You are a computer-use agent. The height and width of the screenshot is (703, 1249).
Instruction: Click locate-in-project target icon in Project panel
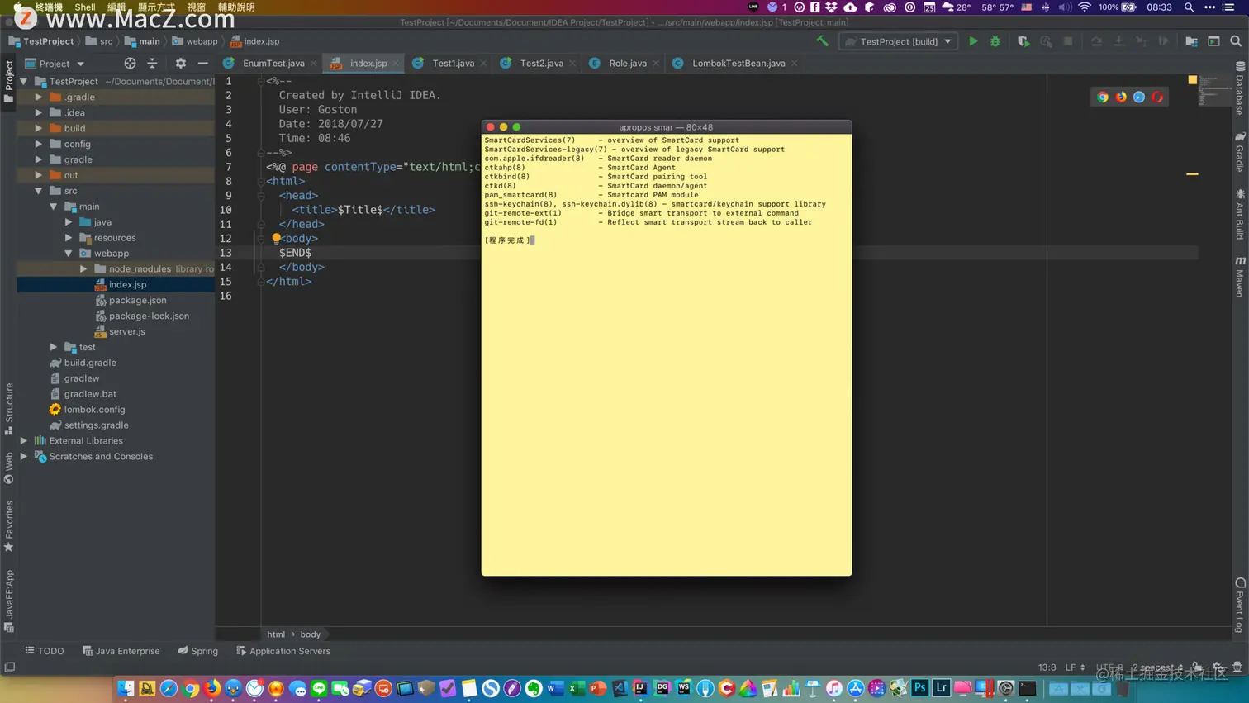(130, 64)
